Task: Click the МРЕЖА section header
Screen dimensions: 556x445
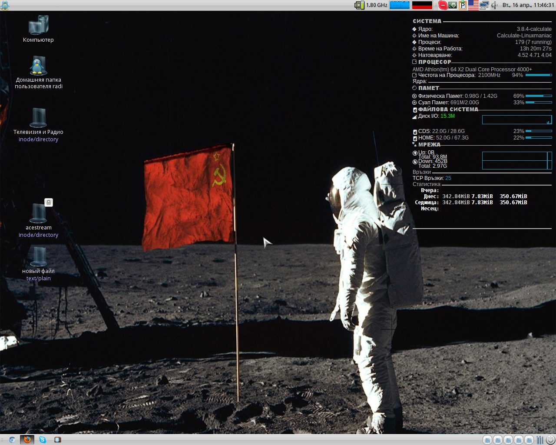Action: click(429, 144)
